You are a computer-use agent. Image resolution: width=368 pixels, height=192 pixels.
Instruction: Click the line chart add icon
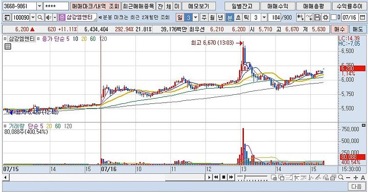click(x=309, y=17)
